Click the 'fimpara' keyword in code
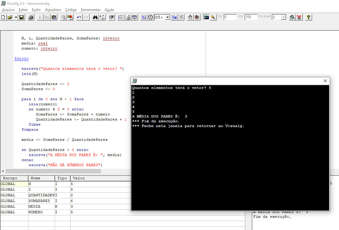The width and height of the screenshot is (339, 230). click(x=30, y=129)
